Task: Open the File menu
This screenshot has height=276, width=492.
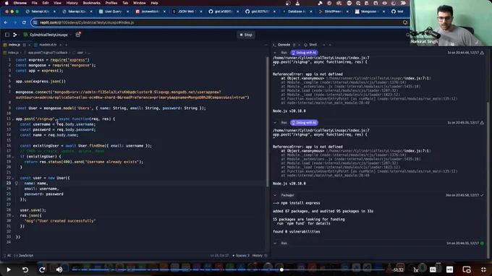Action: click(35, 3)
